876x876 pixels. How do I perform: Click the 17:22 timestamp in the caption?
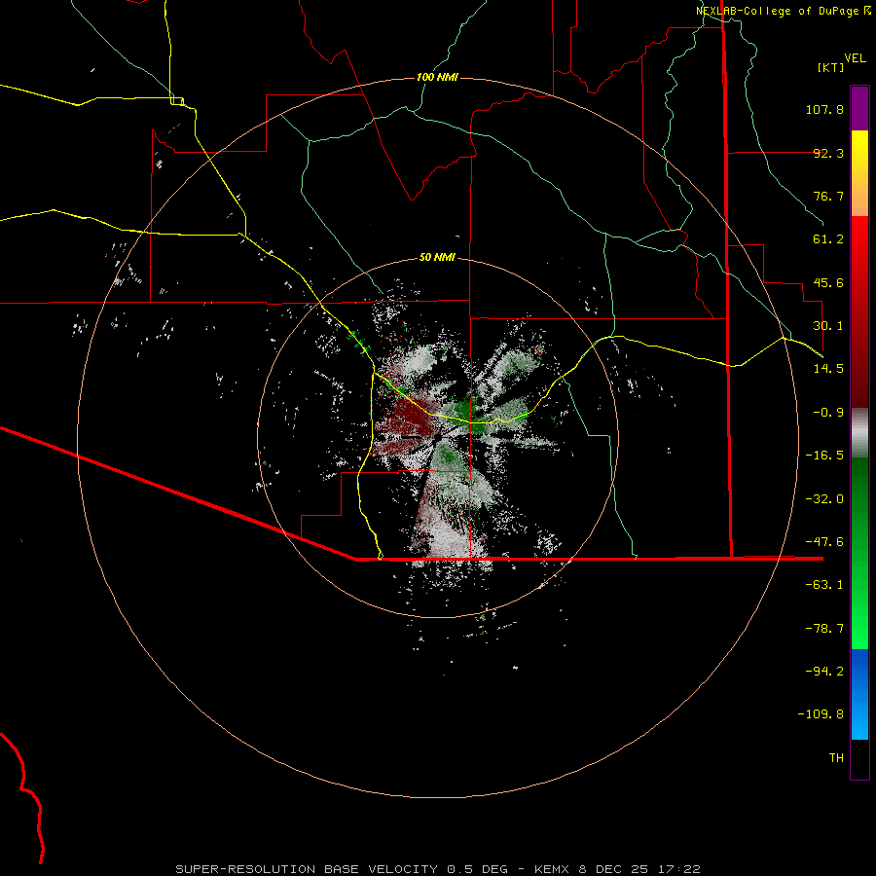tap(678, 869)
